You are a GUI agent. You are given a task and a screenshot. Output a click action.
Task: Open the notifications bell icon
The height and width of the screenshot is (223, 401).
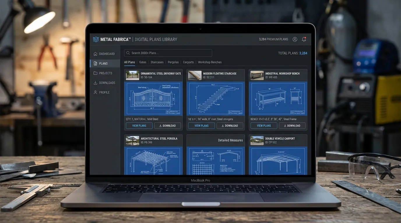(x=304, y=39)
